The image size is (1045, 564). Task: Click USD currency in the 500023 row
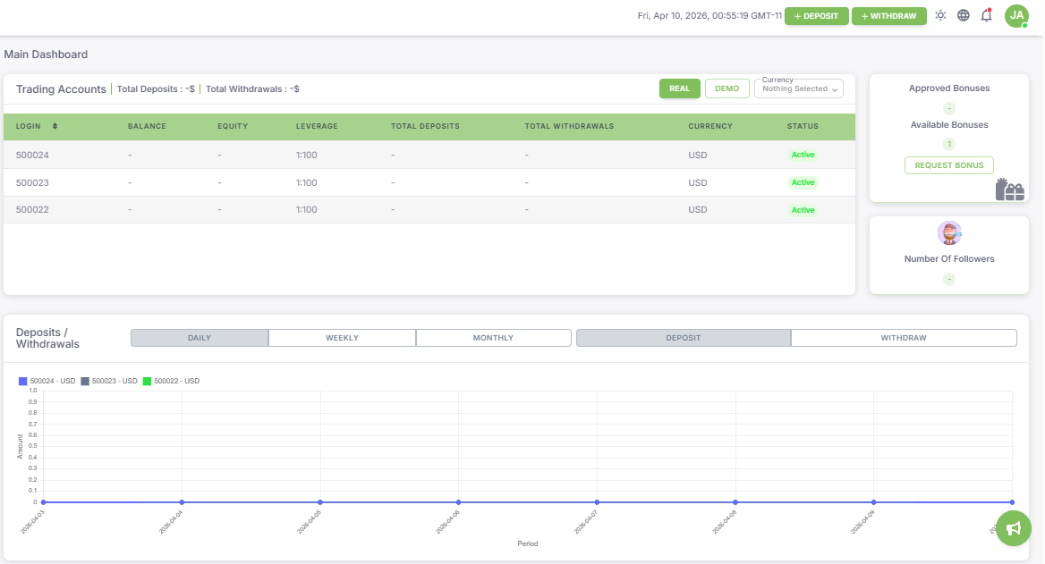pyautogui.click(x=698, y=182)
